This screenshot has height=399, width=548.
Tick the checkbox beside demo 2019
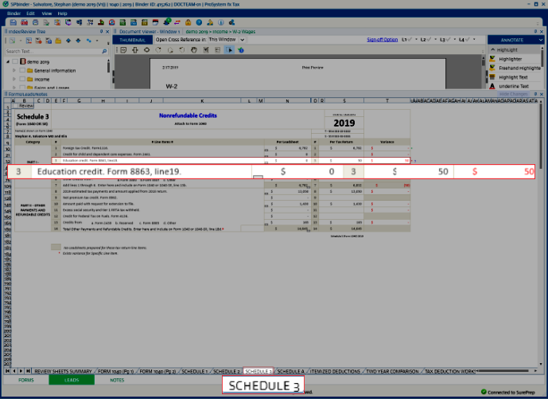(15, 61)
